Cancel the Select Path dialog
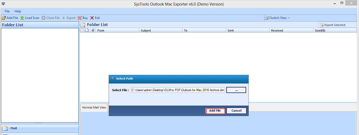The height and width of the screenshot is (135, 359). 236,111
